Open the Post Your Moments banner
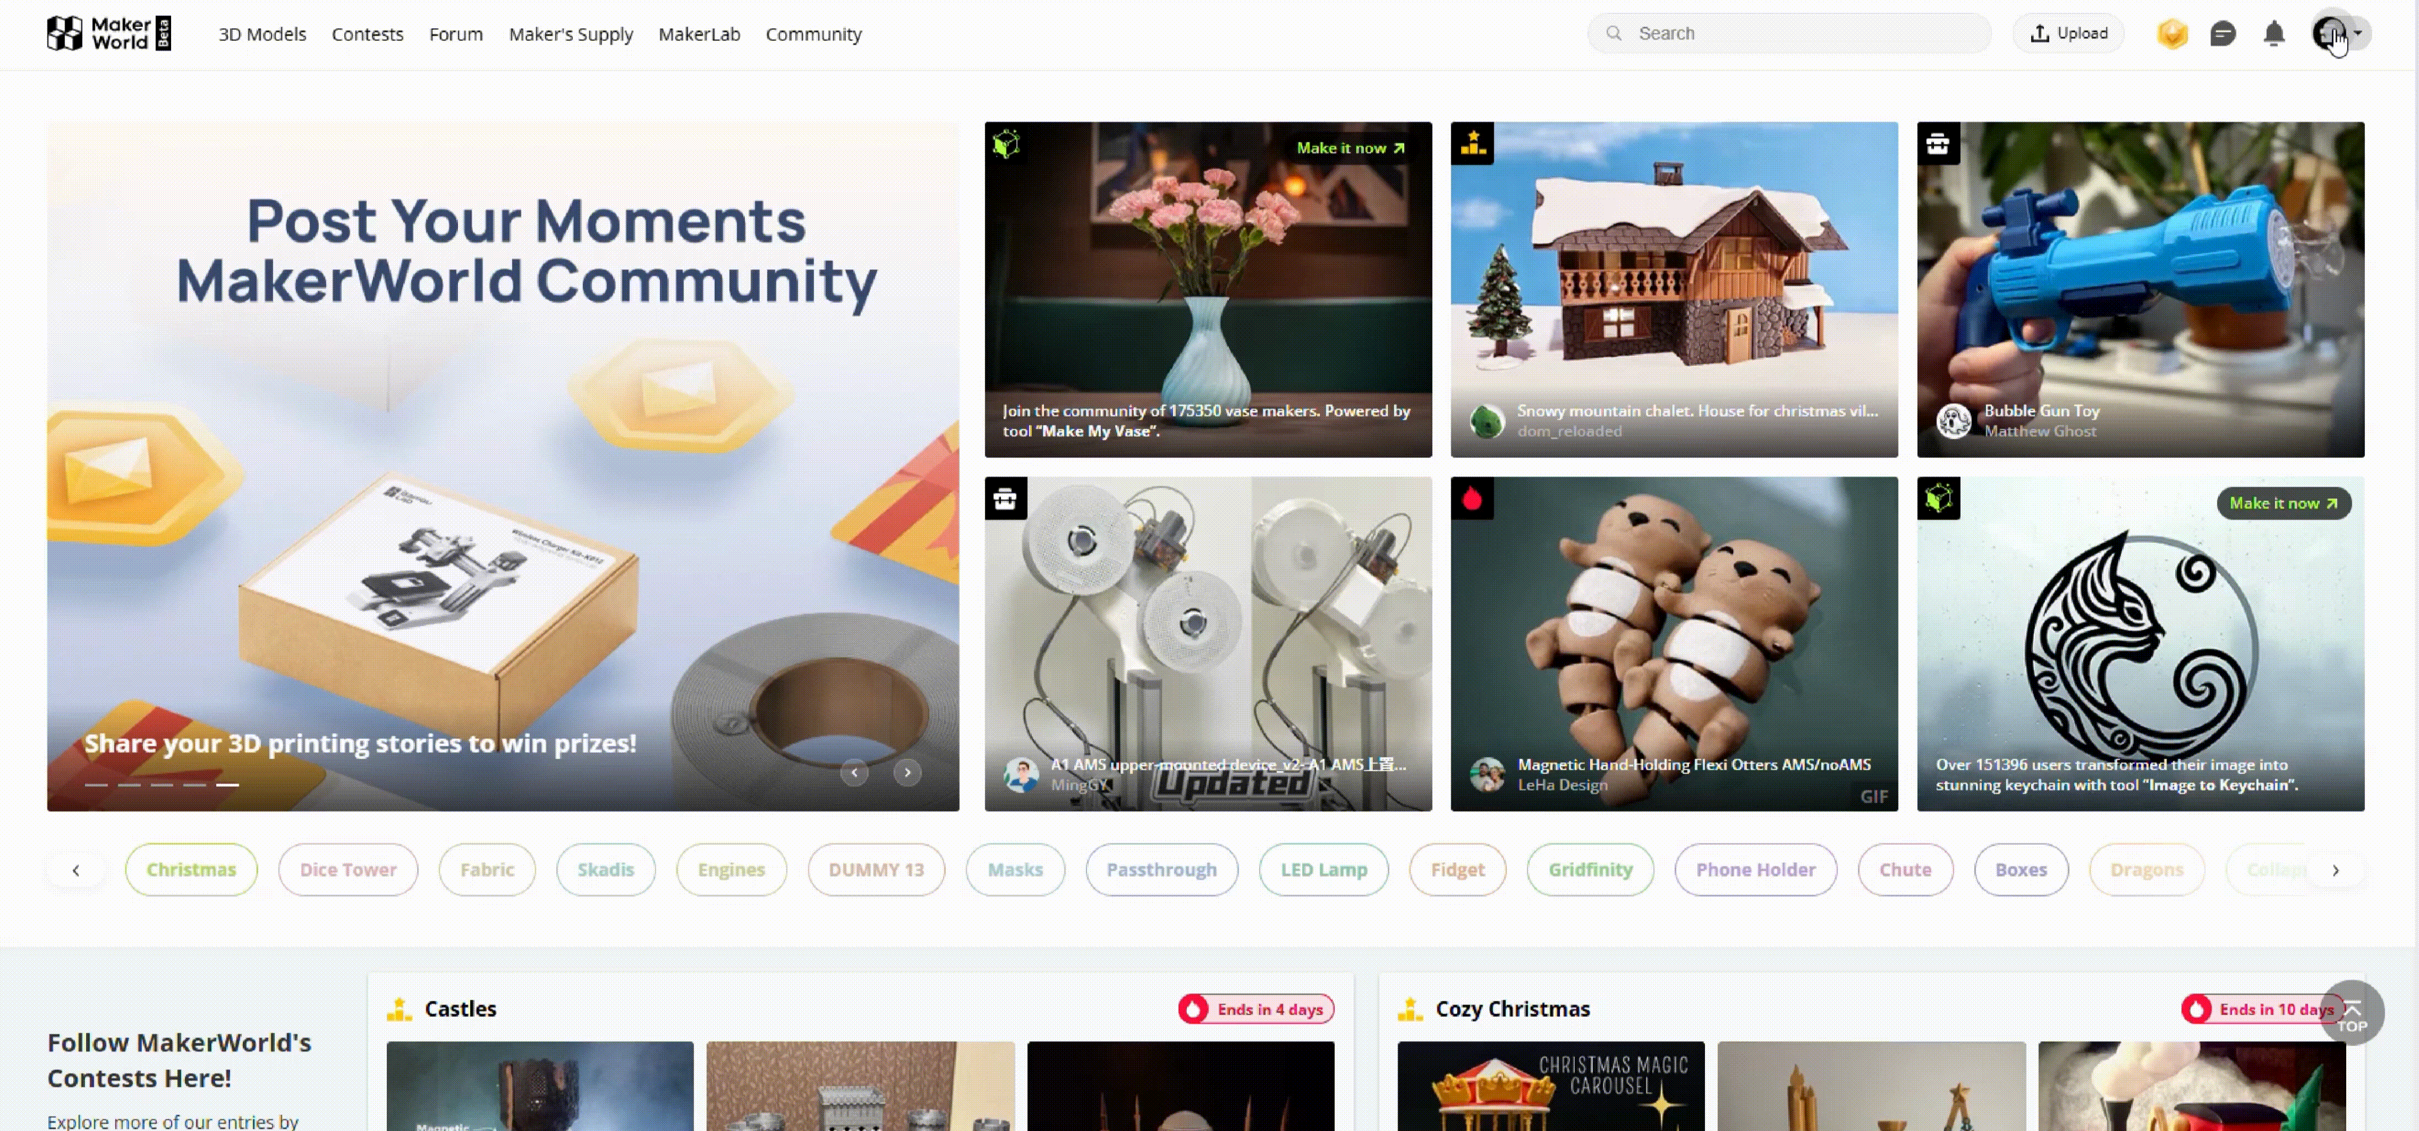Viewport: 2419px width, 1131px height. pyautogui.click(x=503, y=467)
